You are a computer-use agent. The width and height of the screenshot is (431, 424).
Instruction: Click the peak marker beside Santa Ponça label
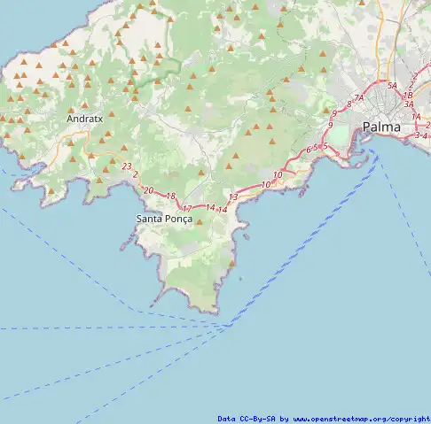click(200, 222)
